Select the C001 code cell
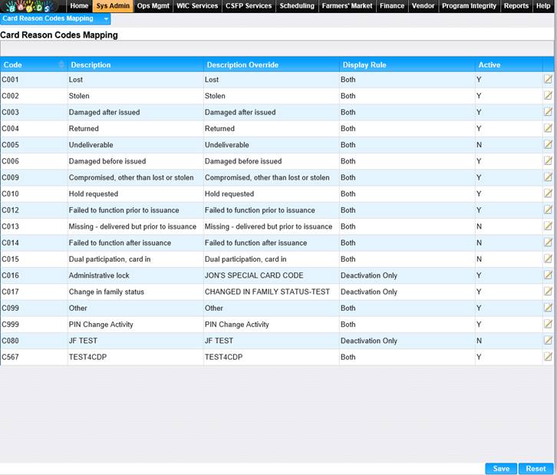557x475 pixels. [34, 80]
